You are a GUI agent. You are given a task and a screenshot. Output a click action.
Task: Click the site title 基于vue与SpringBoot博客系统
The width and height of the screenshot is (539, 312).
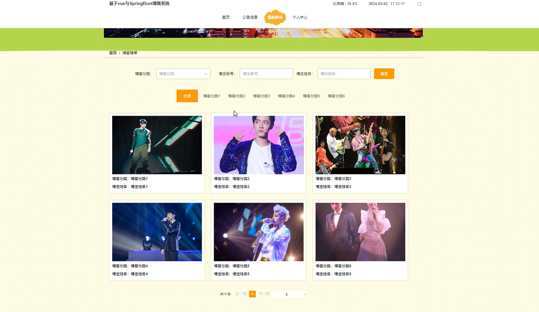click(x=139, y=4)
